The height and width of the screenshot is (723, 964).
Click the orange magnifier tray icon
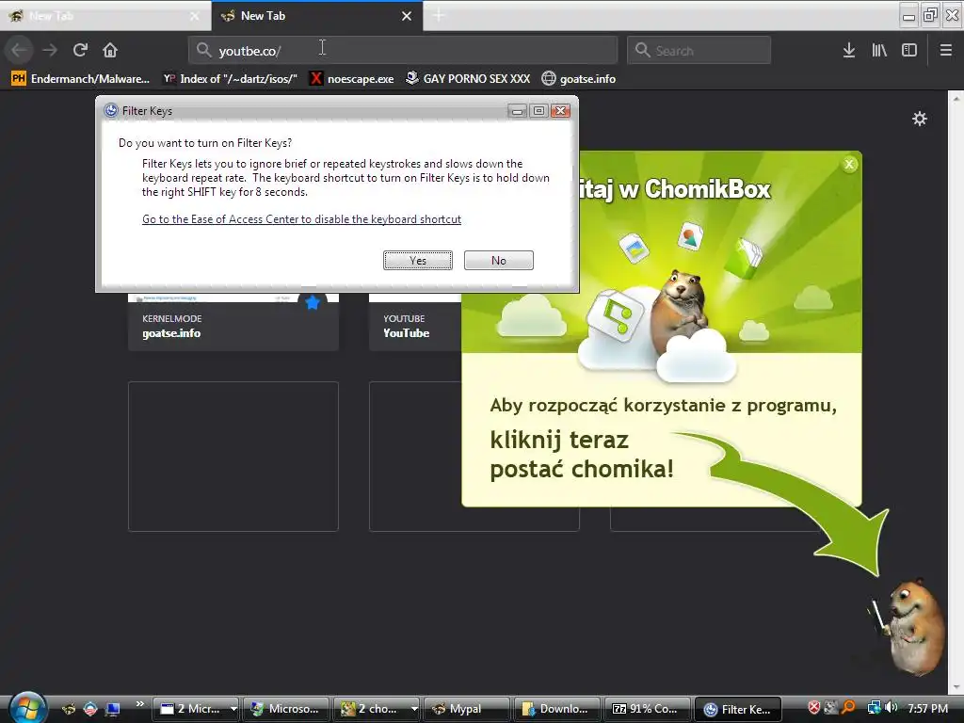[848, 708]
